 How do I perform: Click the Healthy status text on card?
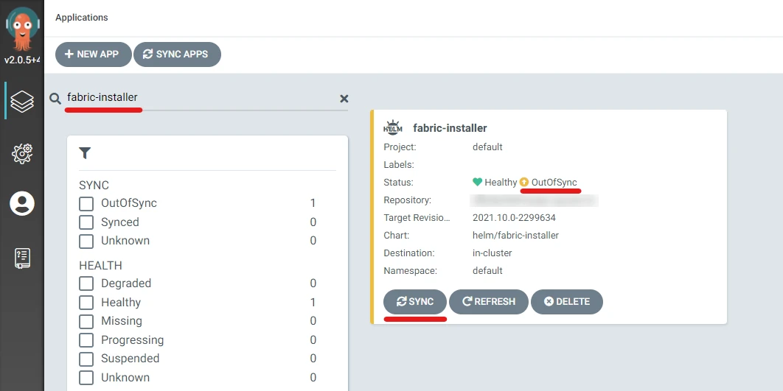click(501, 183)
